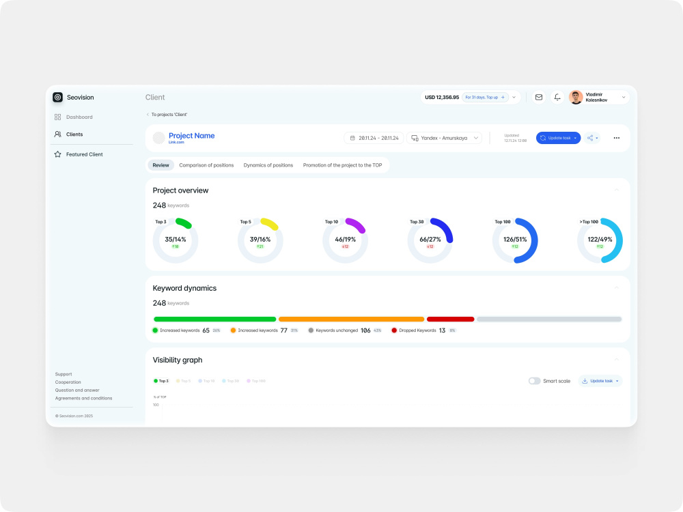The image size is (683, 512).
Task: Toggle Top 5 series in Visibility graph
Action: [x=183, y=381]
